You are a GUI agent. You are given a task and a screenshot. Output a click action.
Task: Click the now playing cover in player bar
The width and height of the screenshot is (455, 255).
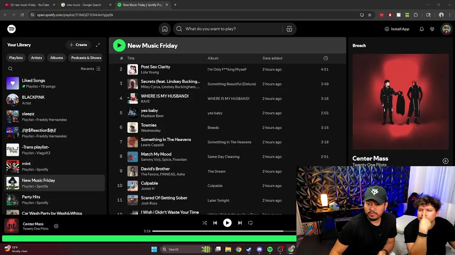(x=11, y=226)
